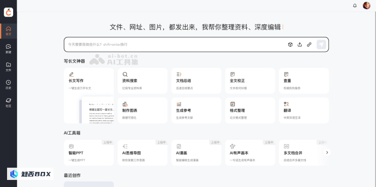Open the 智能PPT card title
Screen dimensions: 376x187
click(x=76, y=153)
